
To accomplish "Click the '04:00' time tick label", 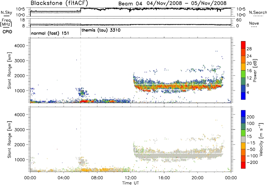I will (63, 178).
